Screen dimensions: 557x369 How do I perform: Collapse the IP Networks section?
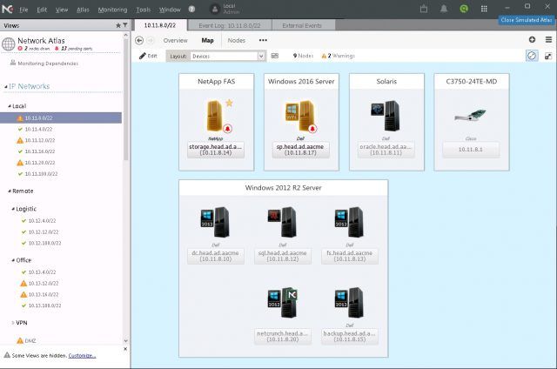pyautogui.click(x=6, y=87)
